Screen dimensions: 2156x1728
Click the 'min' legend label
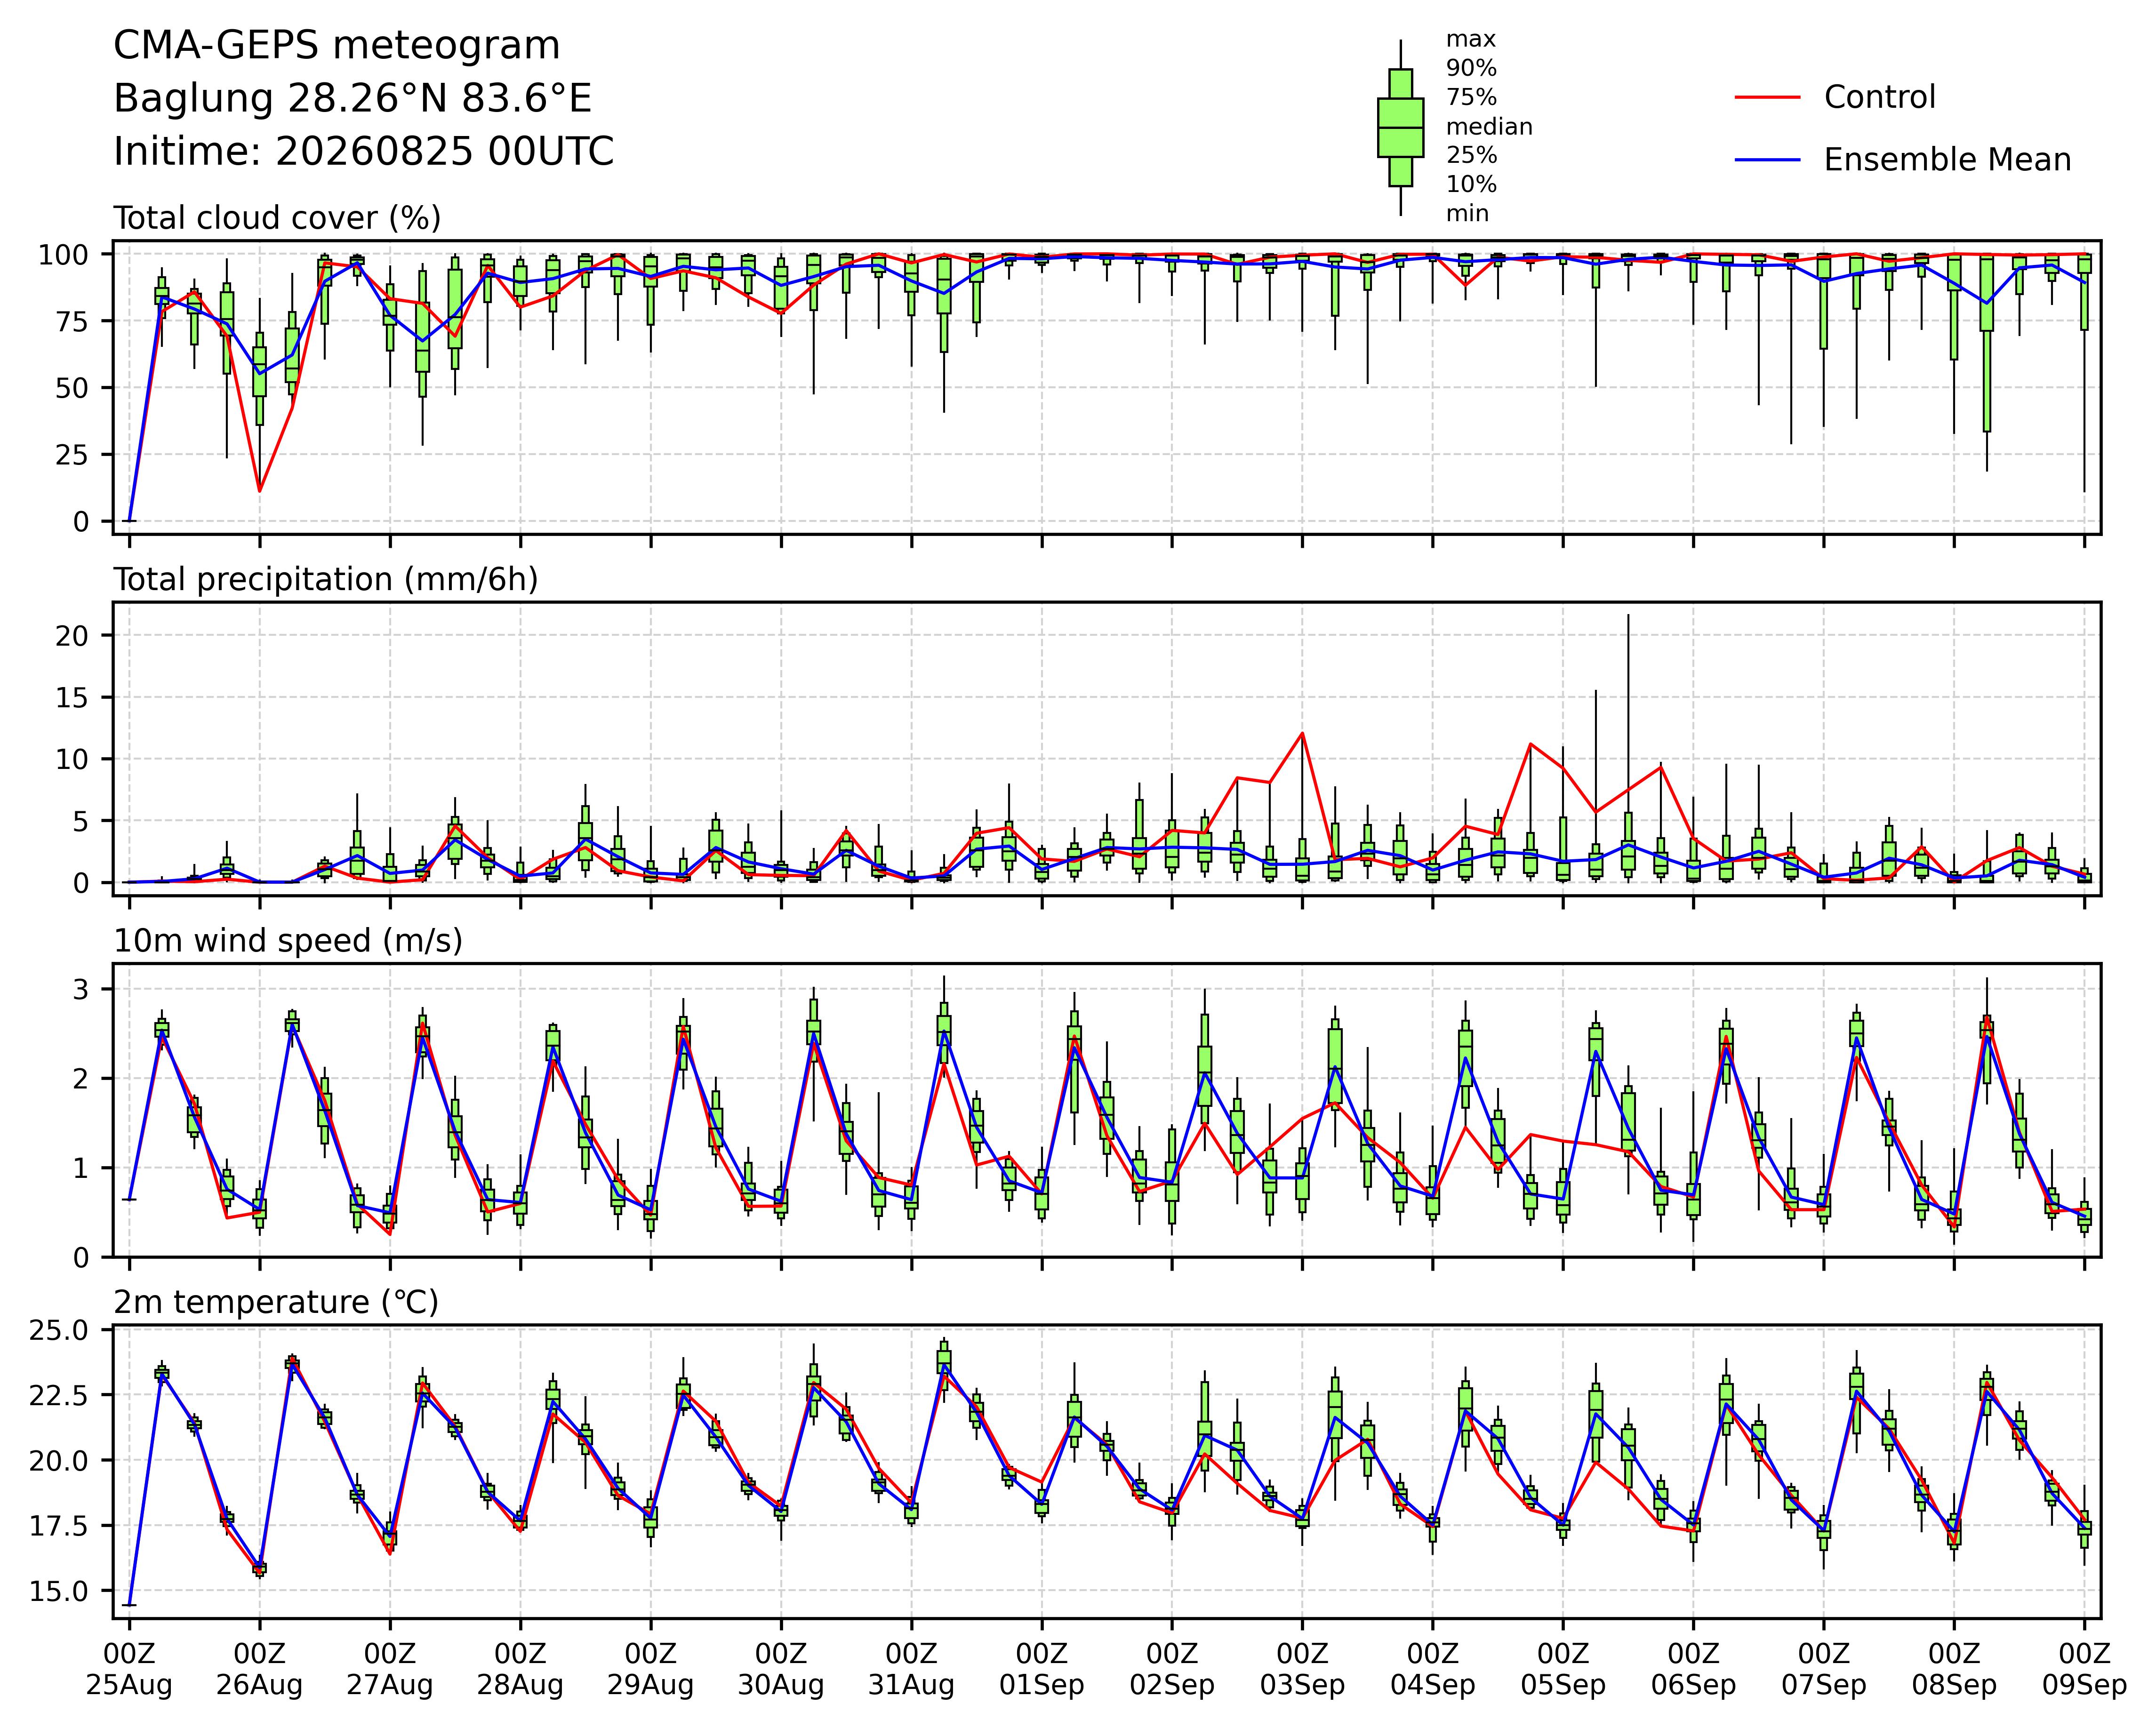1467,214
